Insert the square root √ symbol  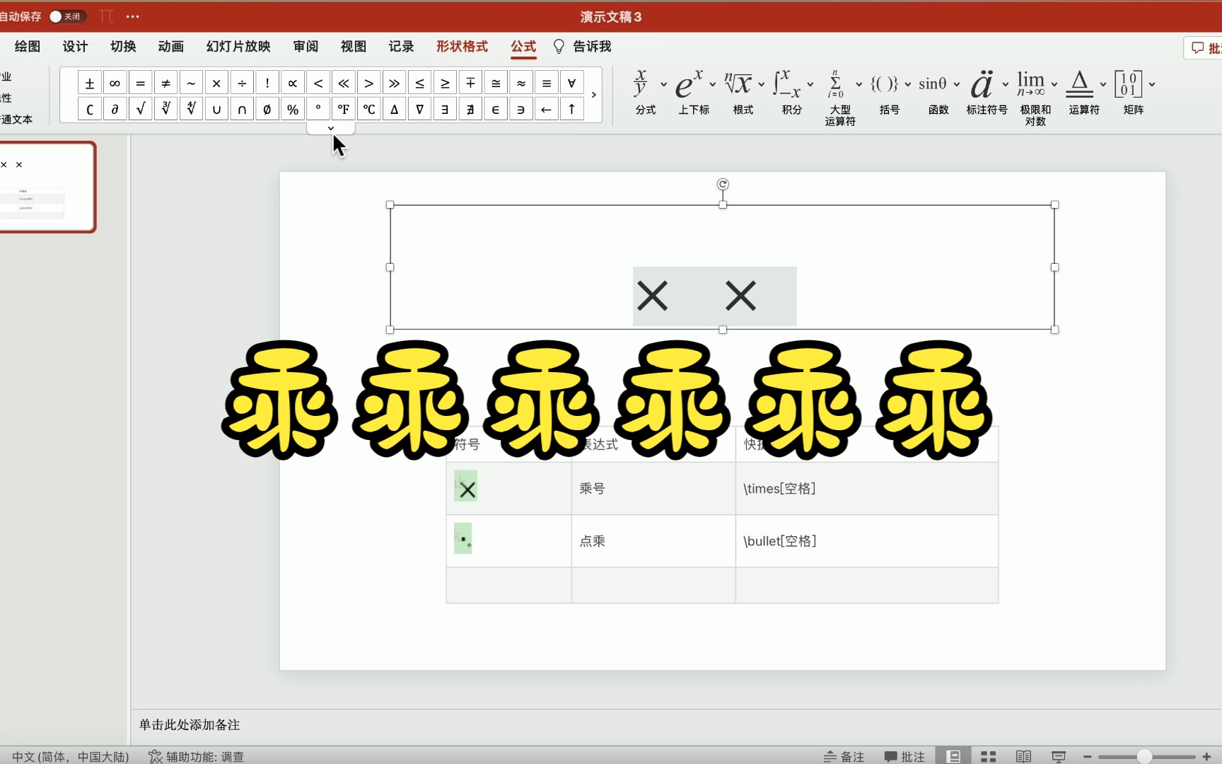140,109
